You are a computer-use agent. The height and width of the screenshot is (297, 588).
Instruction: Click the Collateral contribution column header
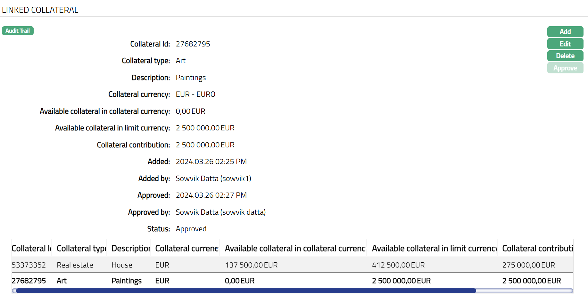pos(537,248)
